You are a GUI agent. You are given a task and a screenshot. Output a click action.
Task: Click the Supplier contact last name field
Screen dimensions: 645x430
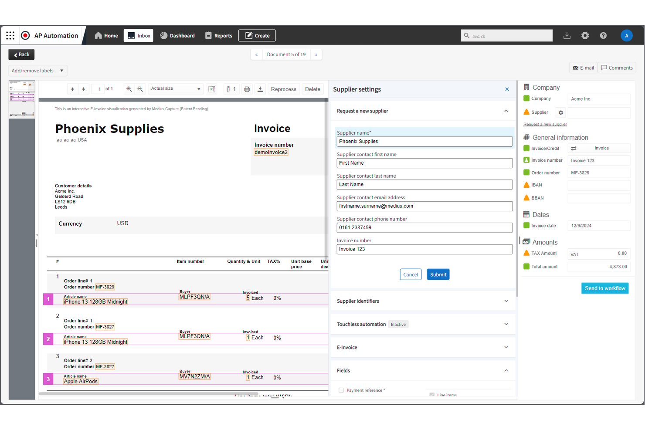click(x=425, y=185)
